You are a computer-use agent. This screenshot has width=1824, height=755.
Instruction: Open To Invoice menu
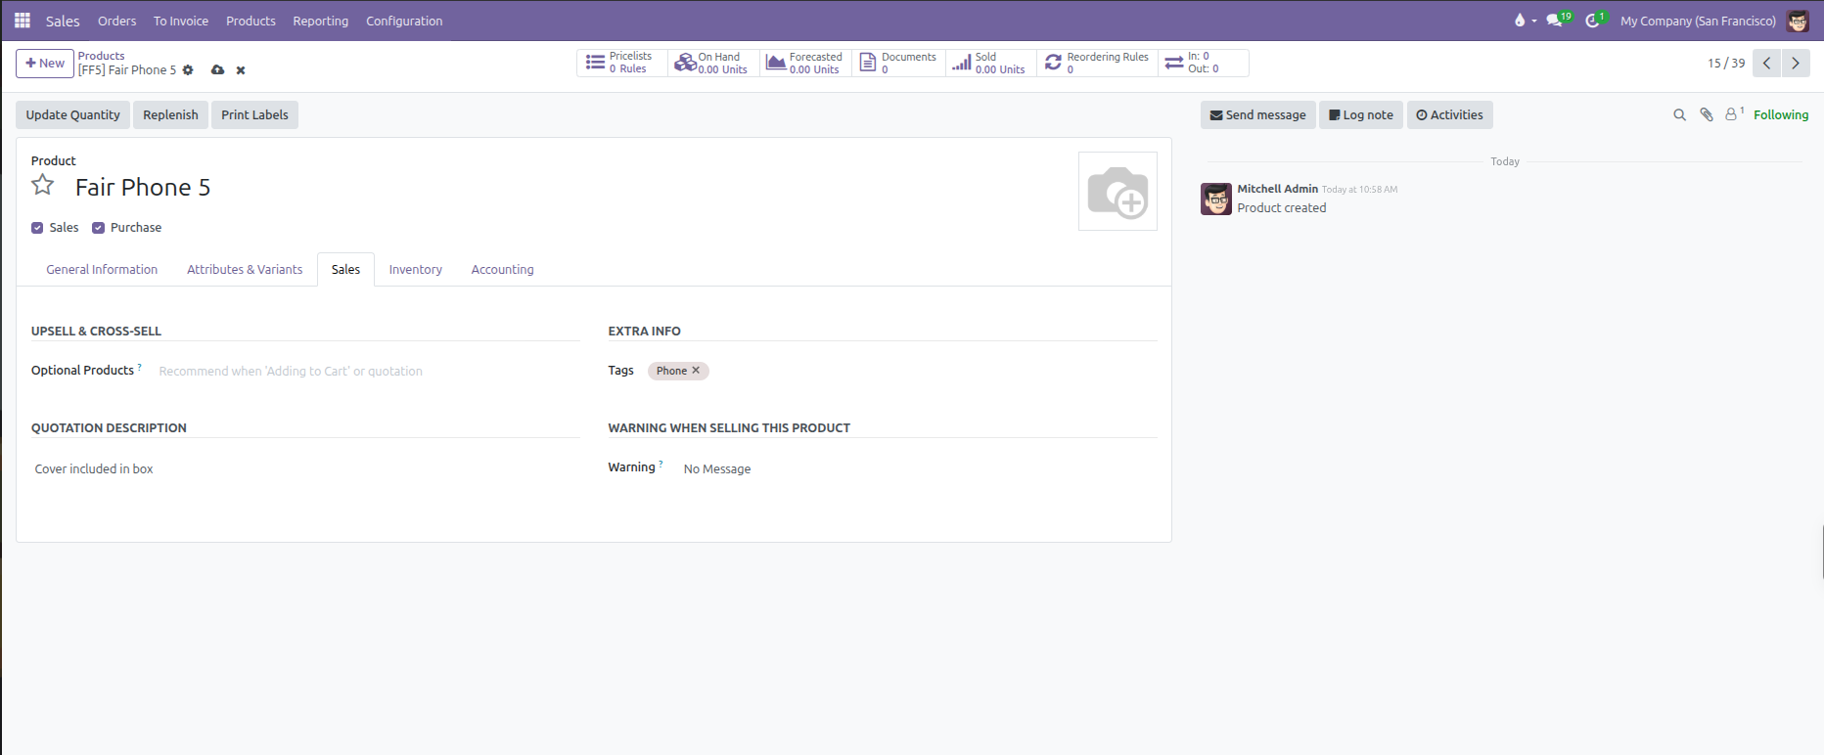181,21
